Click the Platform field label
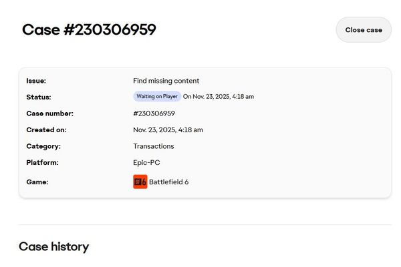 [42, 162]
